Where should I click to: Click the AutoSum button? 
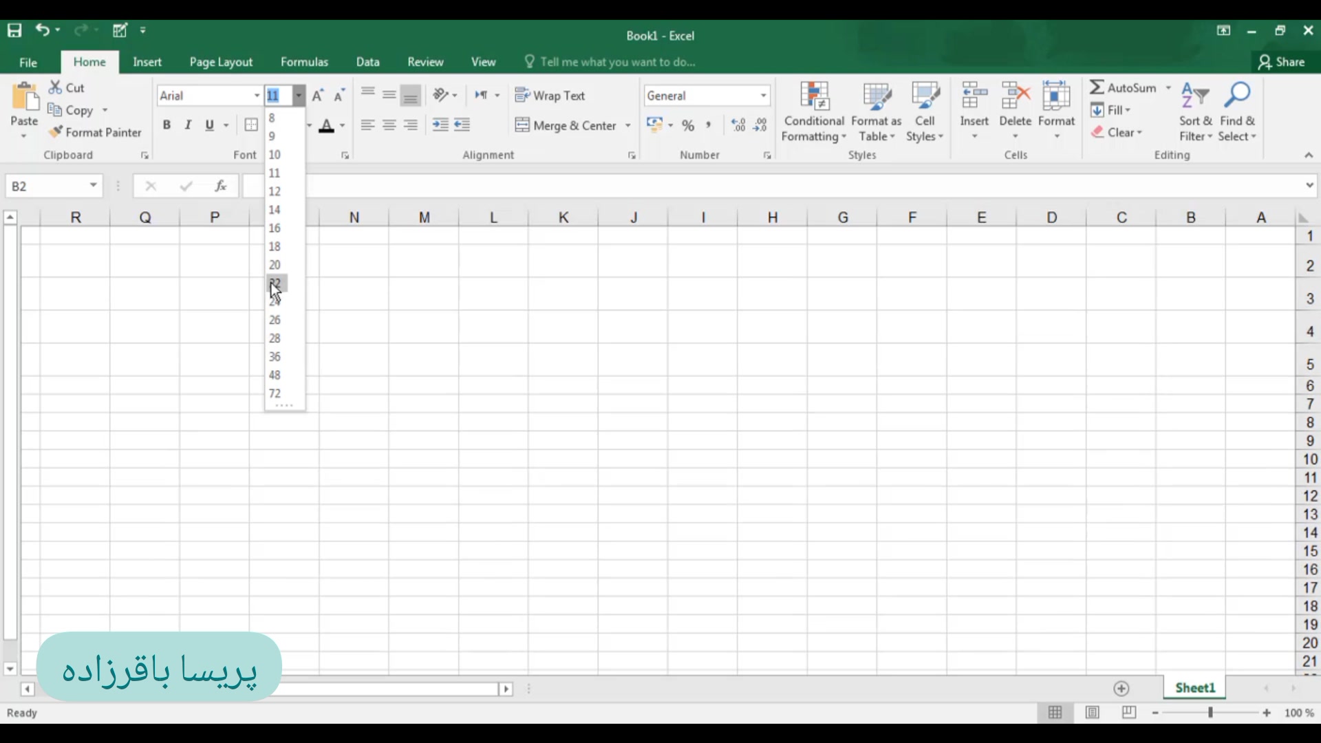tap(1123, 88)
